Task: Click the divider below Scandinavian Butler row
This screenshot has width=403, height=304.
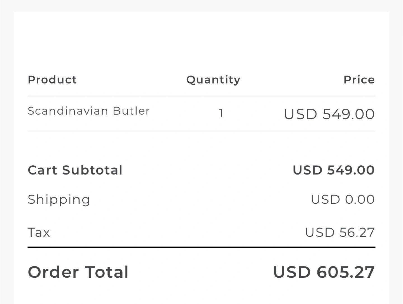Action: [201, 131]
